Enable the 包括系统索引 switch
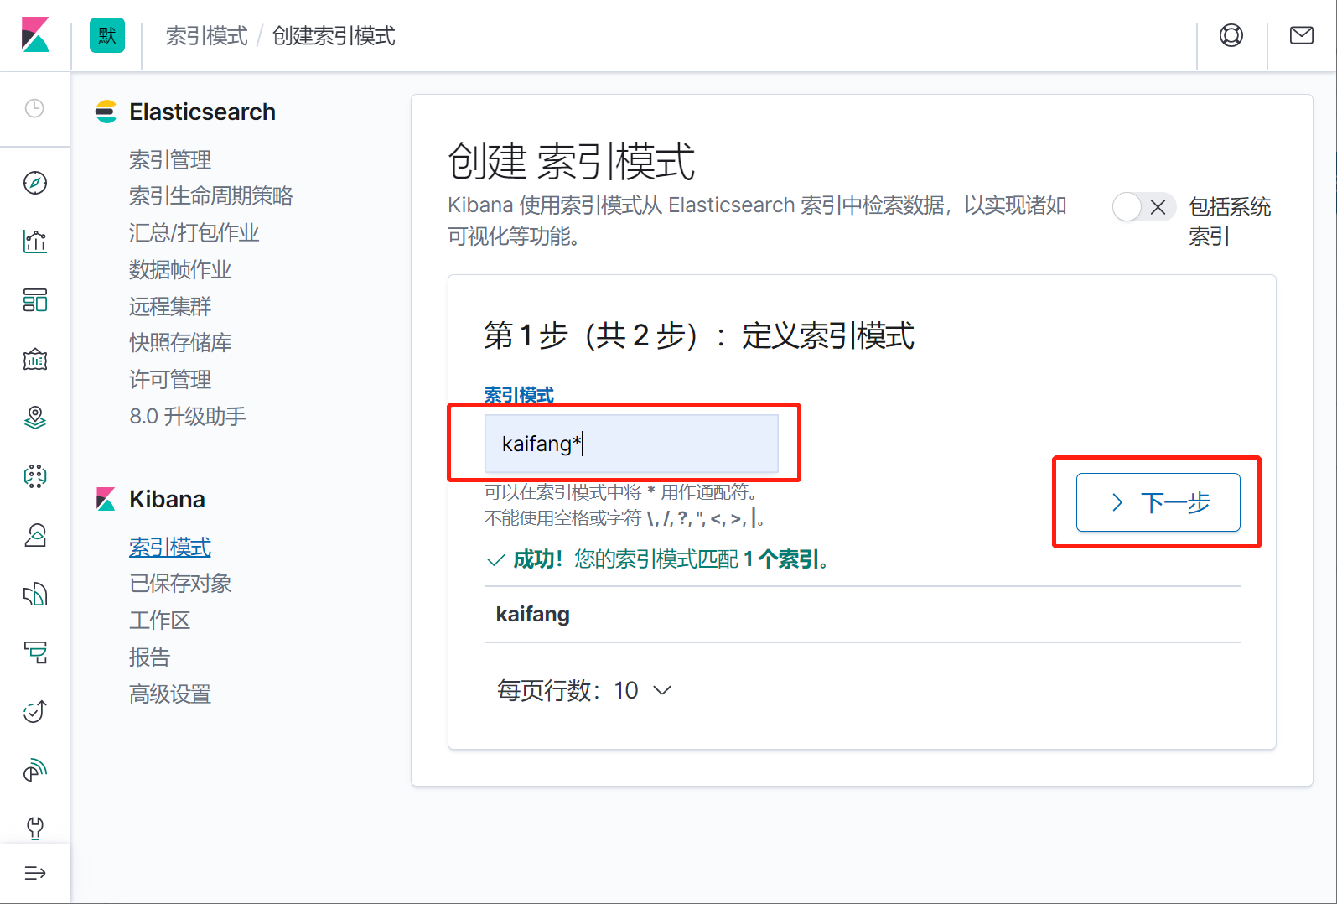1337x904 pixels. [1143, 207]
